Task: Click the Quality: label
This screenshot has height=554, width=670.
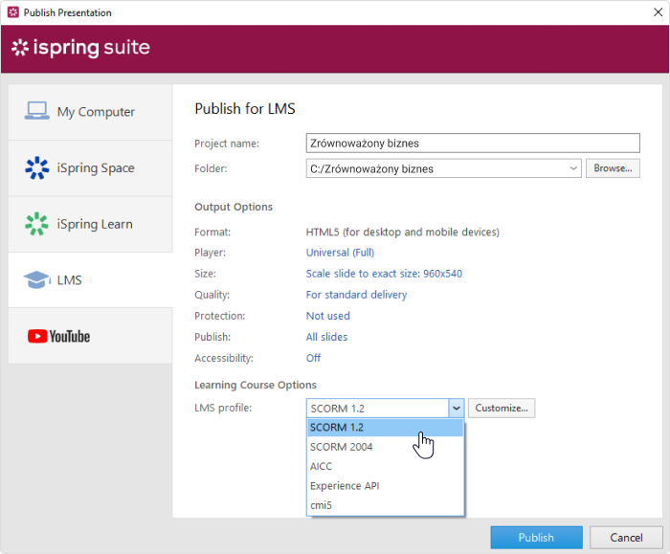Action: pos(212,295)
